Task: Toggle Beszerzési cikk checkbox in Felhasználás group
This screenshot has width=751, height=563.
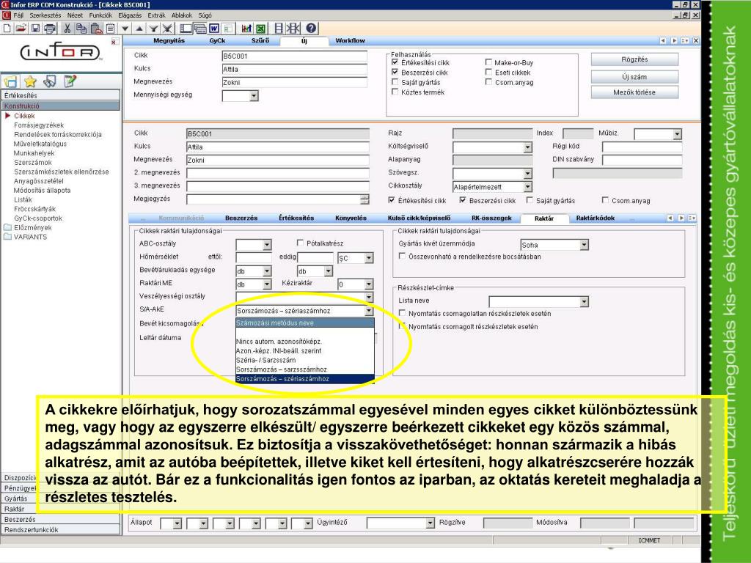Action: [x=395, y=73]
